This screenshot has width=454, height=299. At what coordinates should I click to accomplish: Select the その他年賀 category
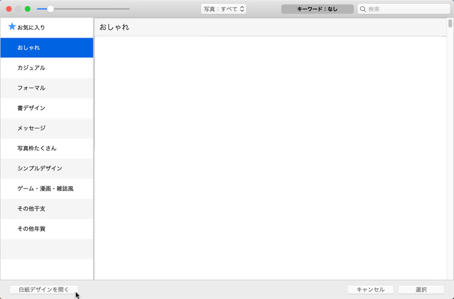[x=47, y=229]
